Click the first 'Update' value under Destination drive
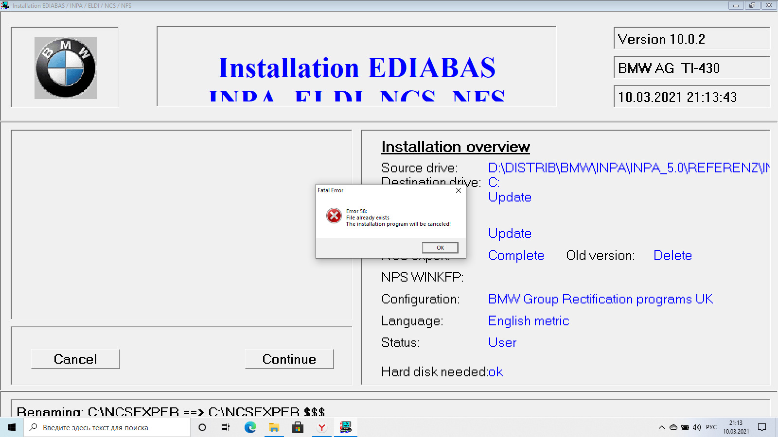 510,197
